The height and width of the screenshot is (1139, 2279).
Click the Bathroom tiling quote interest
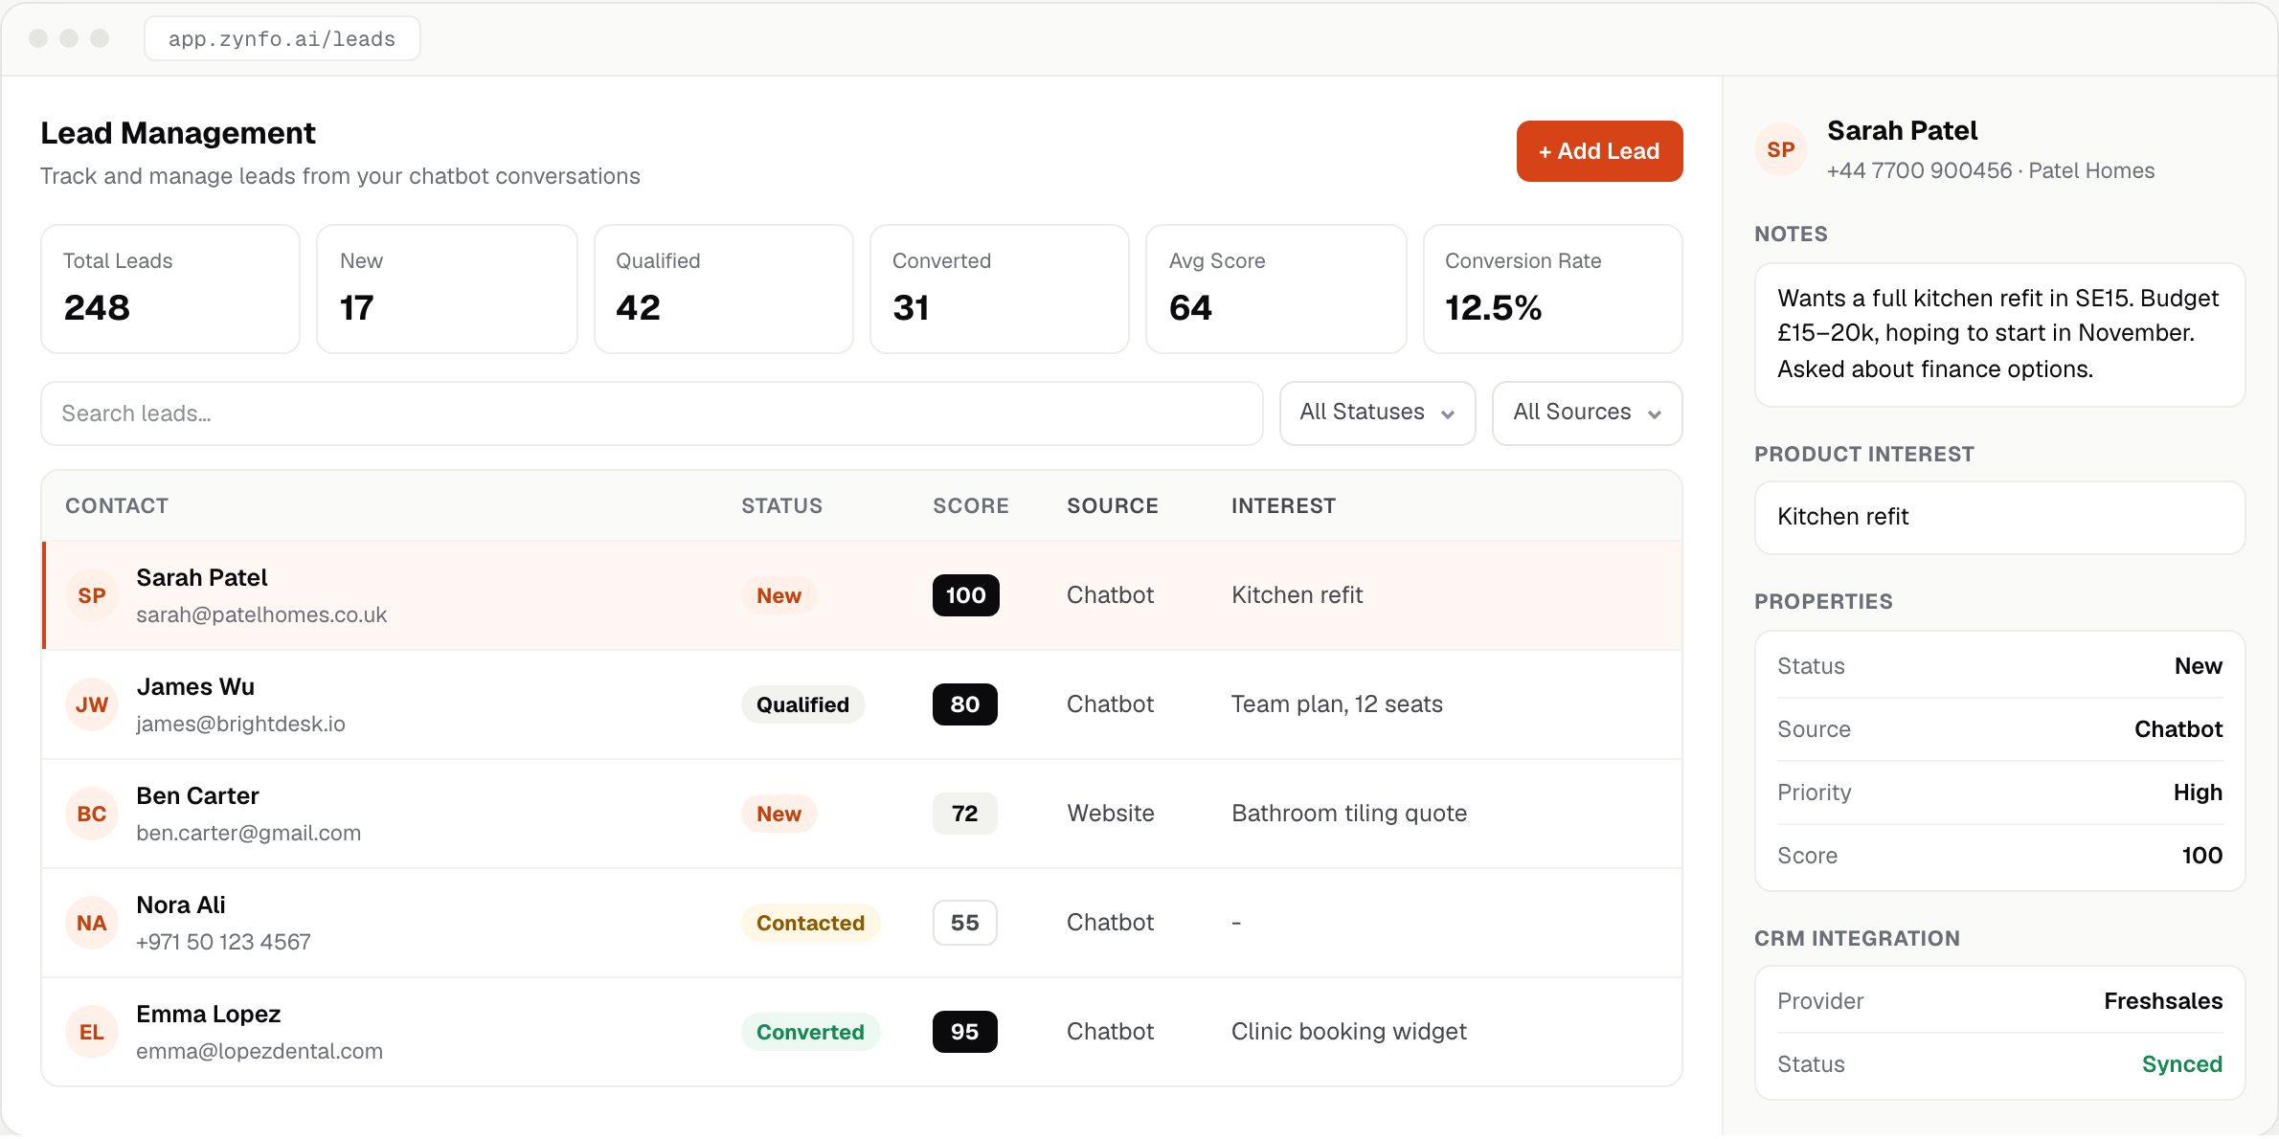point(1349,814)
